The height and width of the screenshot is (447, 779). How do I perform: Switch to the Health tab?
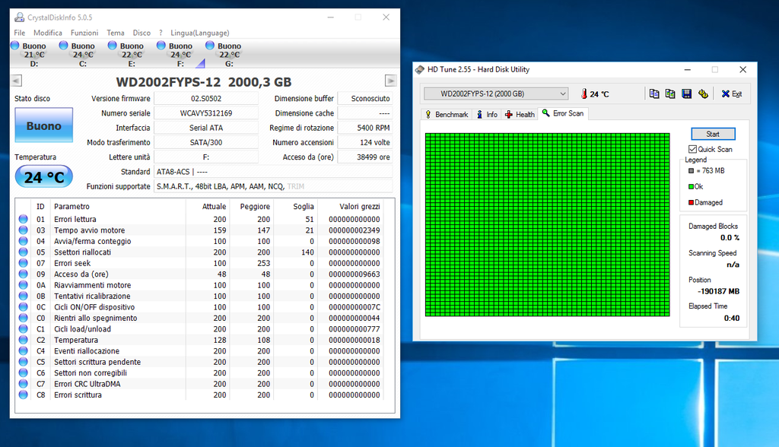[520, 114]
